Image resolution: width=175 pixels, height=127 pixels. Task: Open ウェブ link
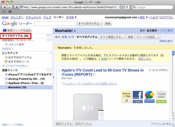coord(47,17)
